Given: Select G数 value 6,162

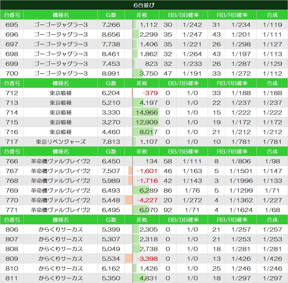Looking at the screenshot, I should [x=111, y=268].
